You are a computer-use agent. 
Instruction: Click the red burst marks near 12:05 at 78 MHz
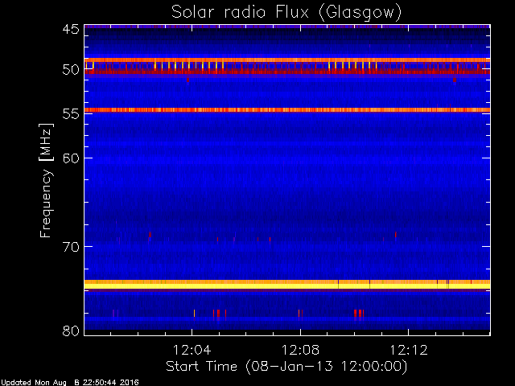coord(220,313)
